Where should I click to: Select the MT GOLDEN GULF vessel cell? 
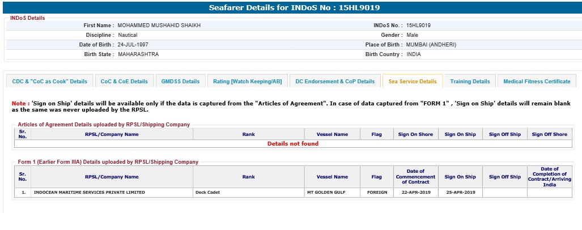point(328,193)
